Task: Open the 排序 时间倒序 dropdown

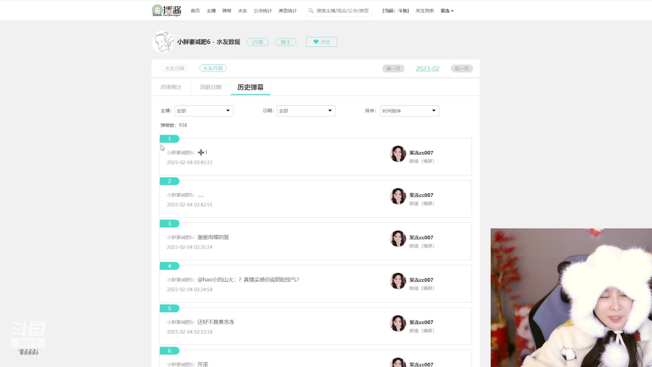Action: pyautogui.click(x=410, y=111)
